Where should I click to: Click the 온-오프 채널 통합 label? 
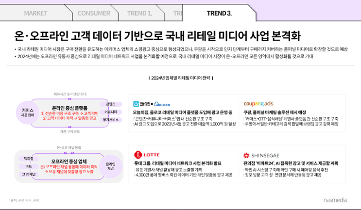point(69,147)
